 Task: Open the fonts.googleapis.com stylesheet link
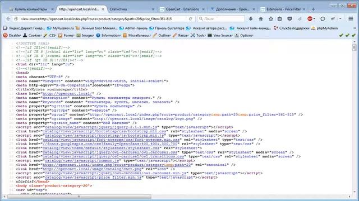(x=110, y=144)
